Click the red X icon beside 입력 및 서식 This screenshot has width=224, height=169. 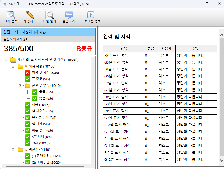click(27, 73)
